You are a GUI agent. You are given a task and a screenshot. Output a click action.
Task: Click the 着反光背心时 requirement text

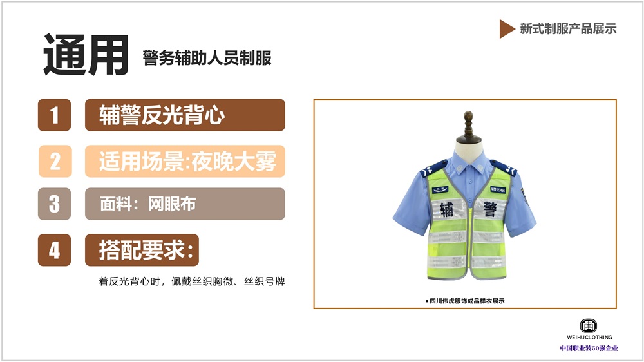[191, 281]
